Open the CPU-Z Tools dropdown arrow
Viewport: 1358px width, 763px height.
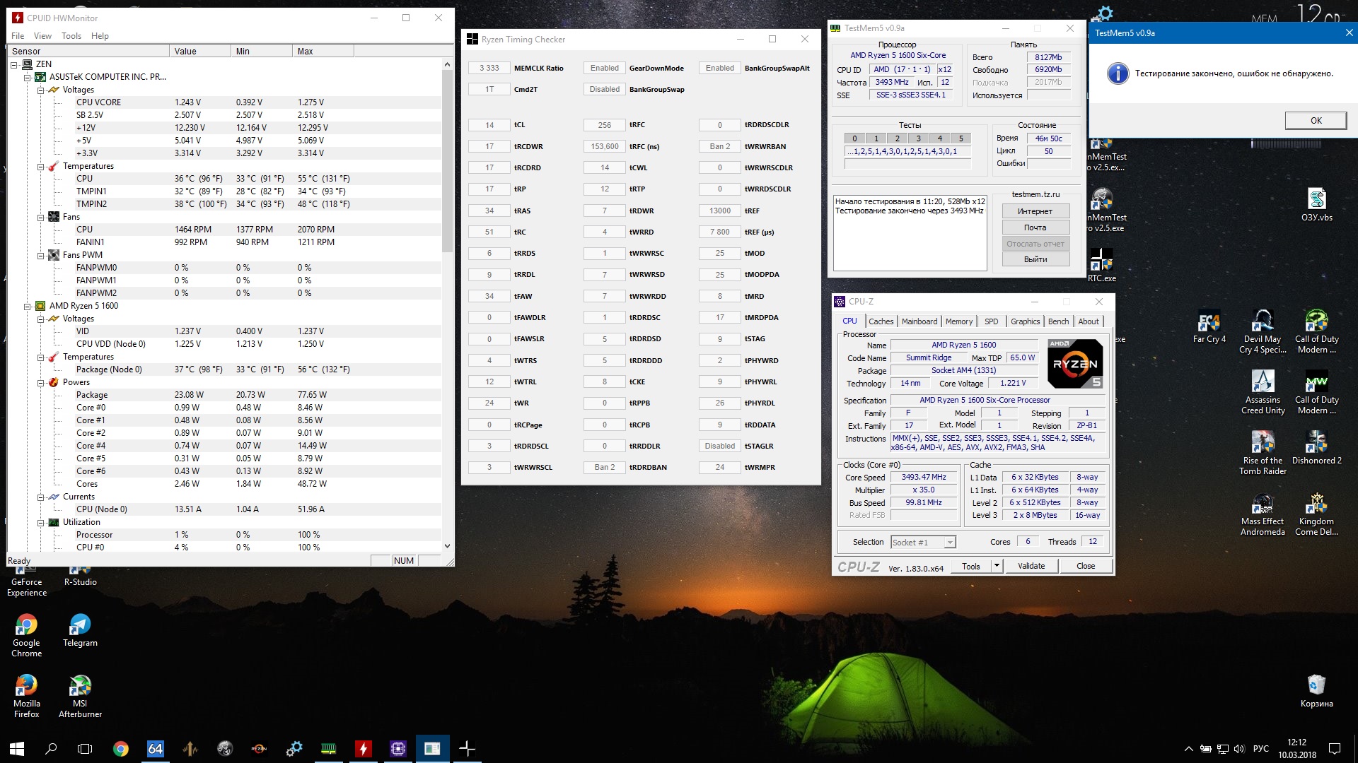coord(997,566)
